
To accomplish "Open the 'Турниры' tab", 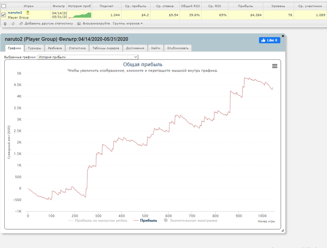I will 35,48.
